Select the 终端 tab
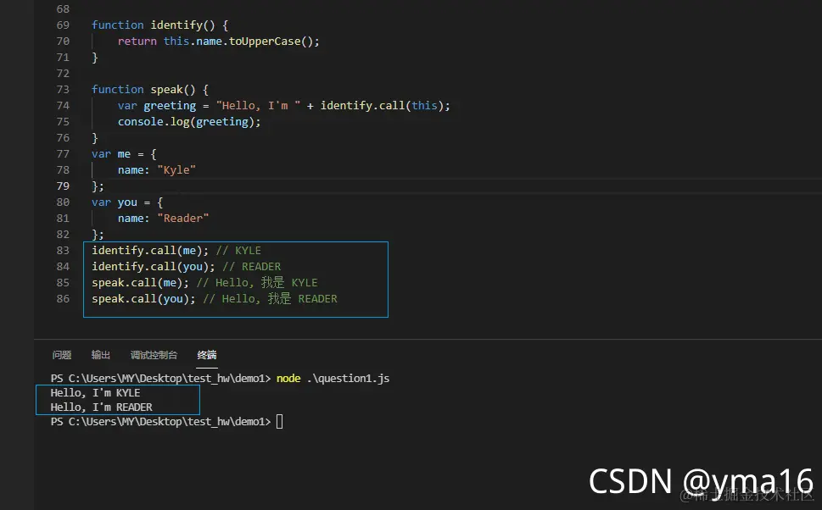This screenshot has height=510, width=822. [x=206, y=355]
